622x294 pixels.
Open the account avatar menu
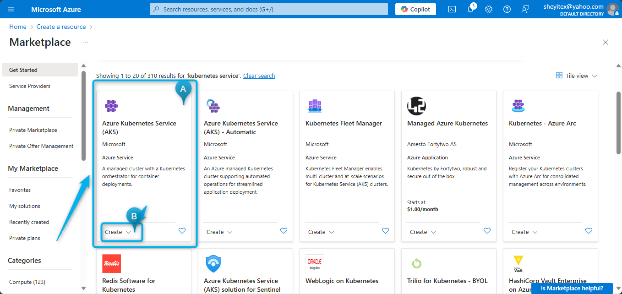click(612, 9)
